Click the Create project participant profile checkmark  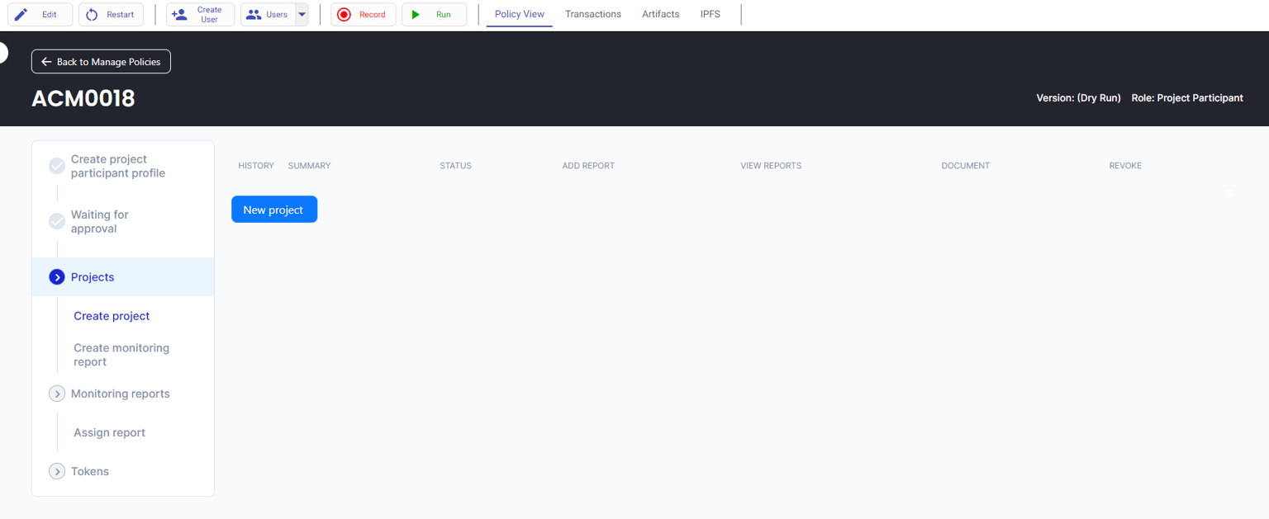pos(57,166)
